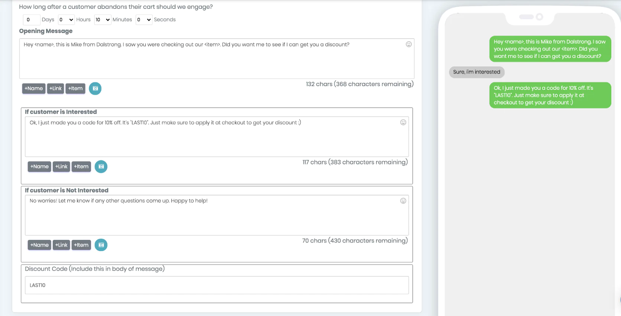Click the Days number input field
Viewport: 621px width, 316px height.
[31, 20]
